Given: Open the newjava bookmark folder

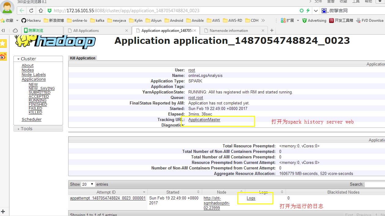Looking at the screenshot, I should coord(116,21).
